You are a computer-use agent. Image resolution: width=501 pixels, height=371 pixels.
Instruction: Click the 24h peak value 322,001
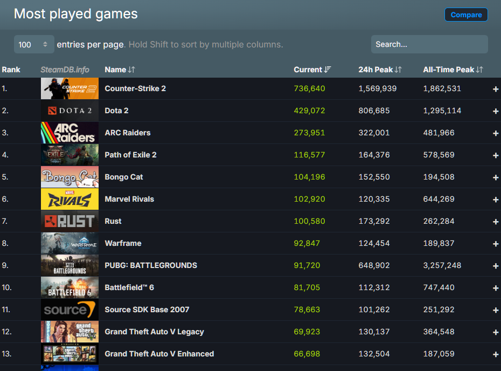374,133
